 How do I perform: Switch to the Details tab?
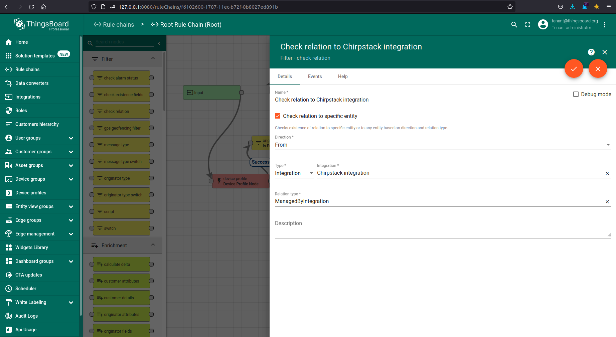tap(285, 76)
